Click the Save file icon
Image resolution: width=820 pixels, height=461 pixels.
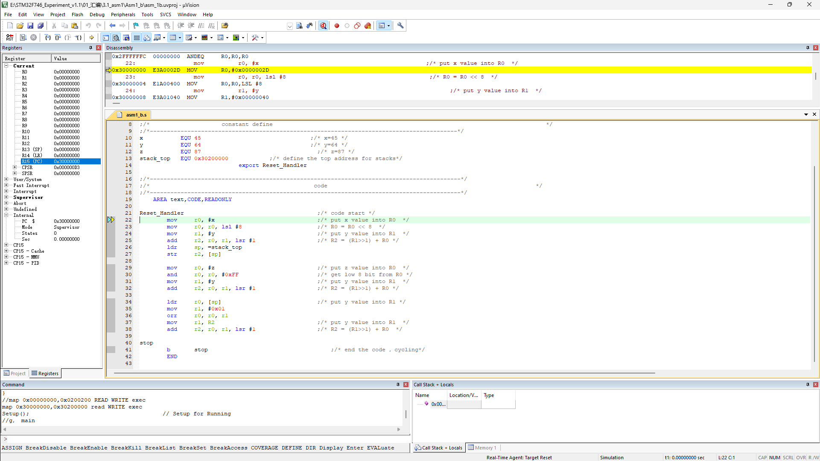[x=30, y=26]
